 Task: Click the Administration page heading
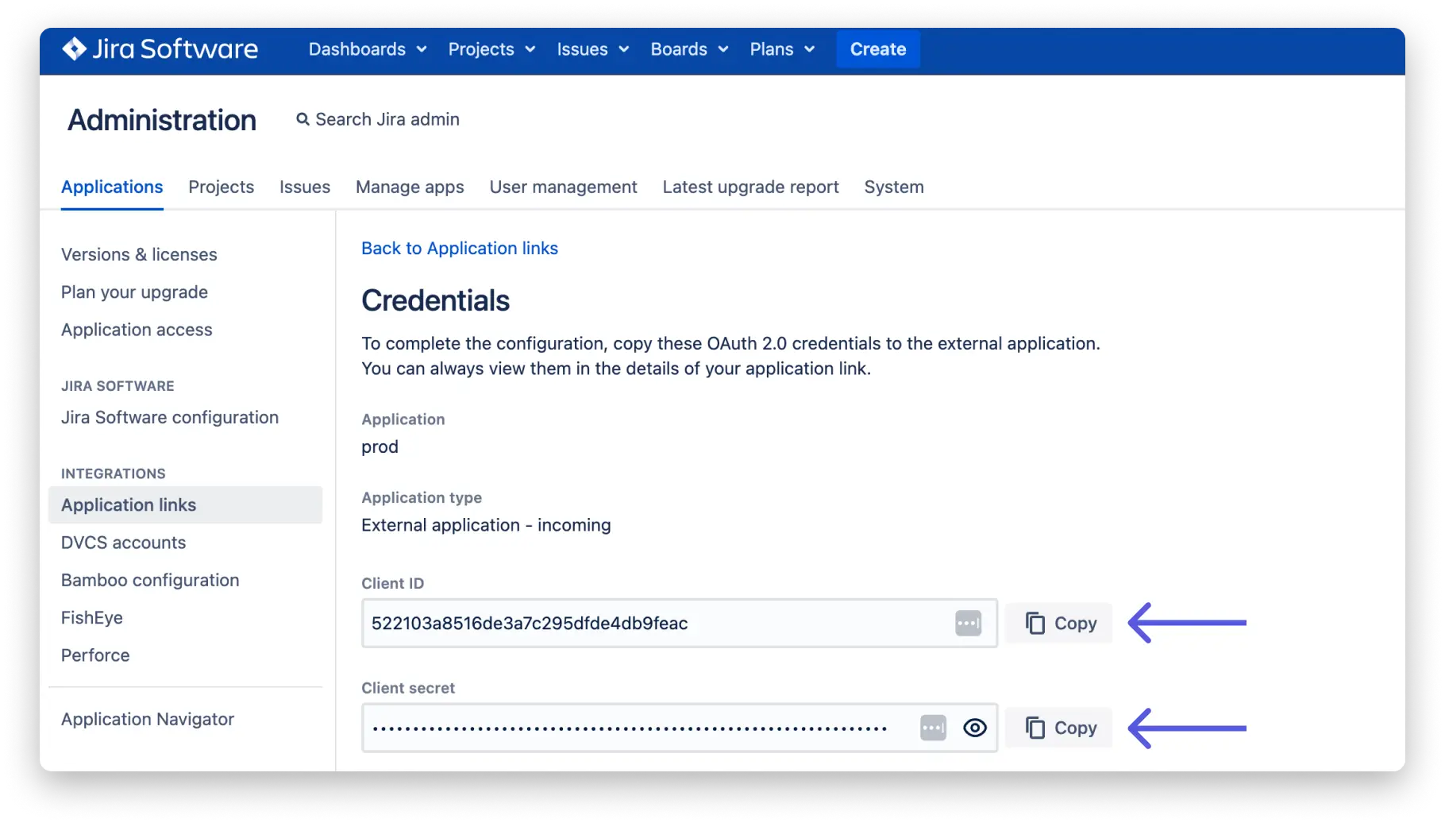162,121
